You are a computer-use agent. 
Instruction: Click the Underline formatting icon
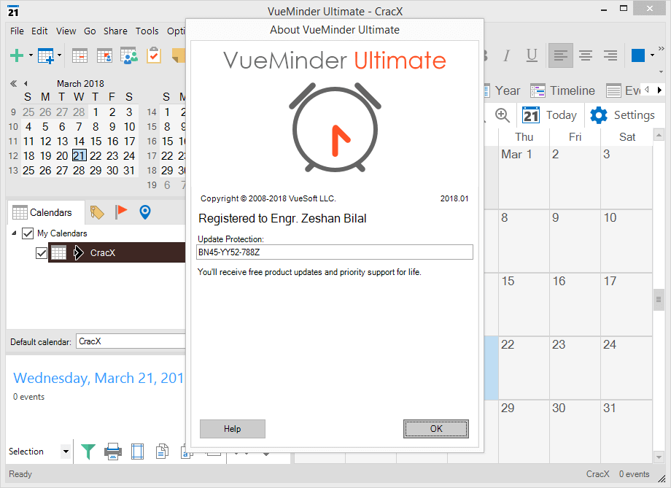[532, 55]
